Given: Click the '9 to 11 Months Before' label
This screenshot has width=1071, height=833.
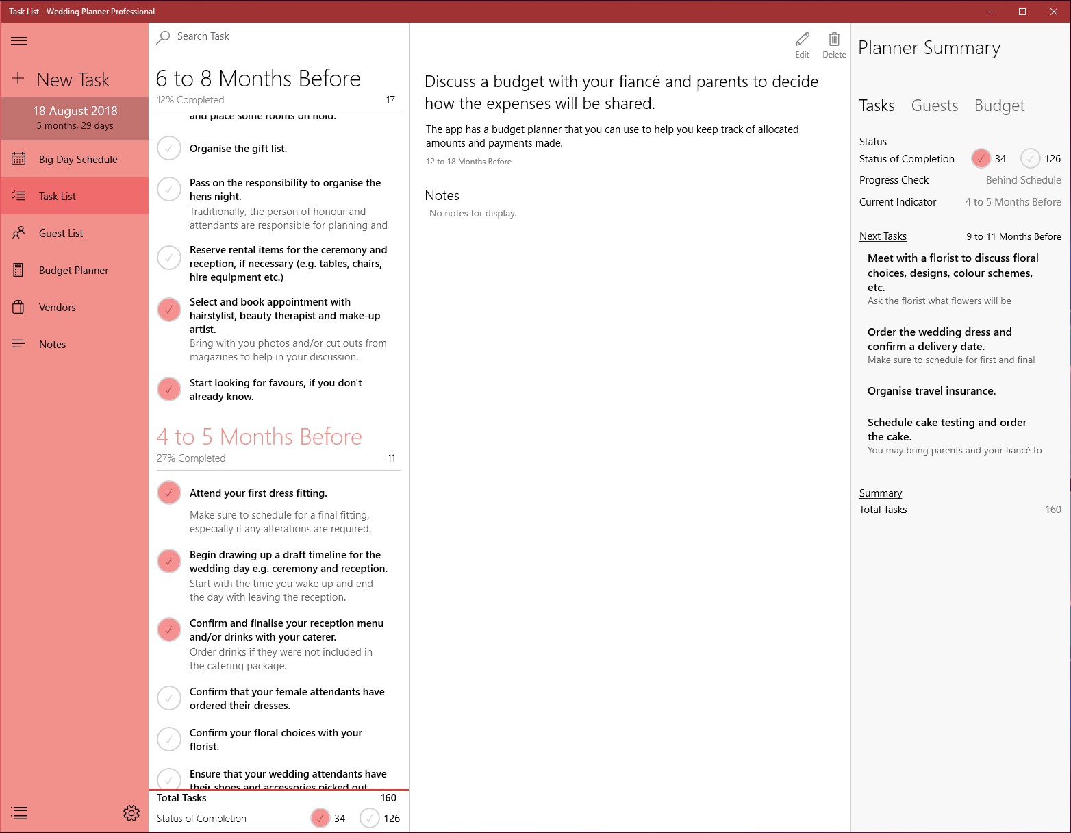Looking at the screenshot, I should [x=1013, y=236].
